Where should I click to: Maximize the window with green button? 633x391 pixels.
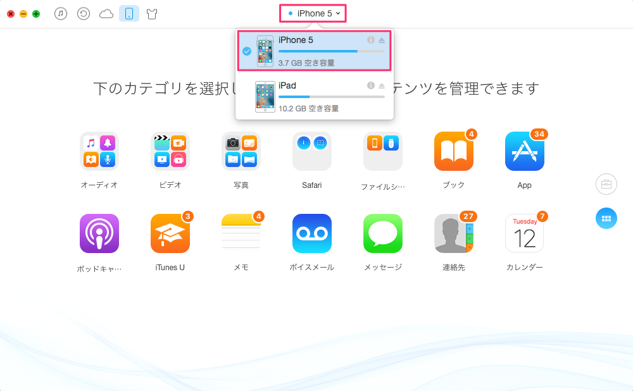(36, 14)
